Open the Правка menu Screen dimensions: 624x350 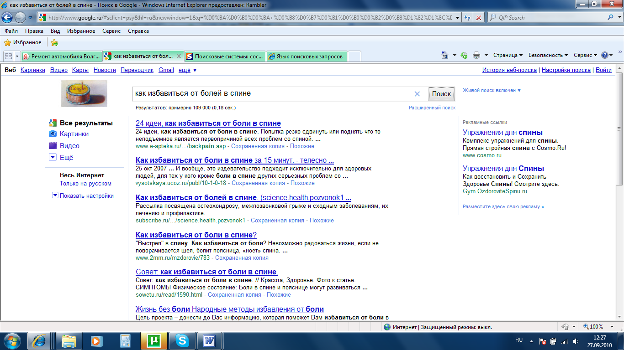coord(34,31)
